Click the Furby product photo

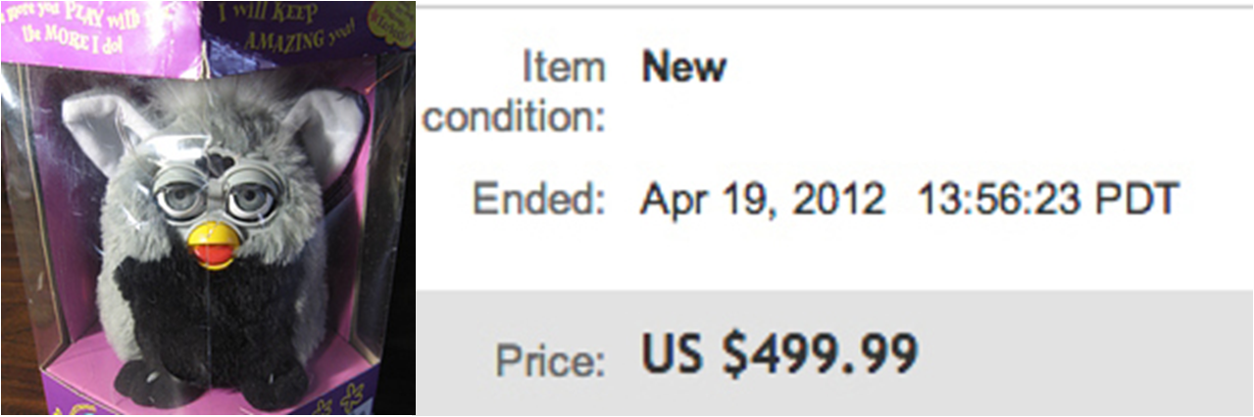click(x=208, y=208)
